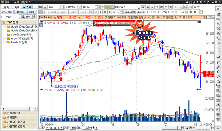Toggle the 분할 checkbox

click(3, 17)
